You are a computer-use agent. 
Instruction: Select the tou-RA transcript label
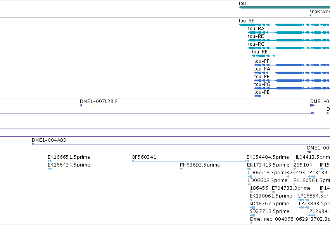pos(256,29)
